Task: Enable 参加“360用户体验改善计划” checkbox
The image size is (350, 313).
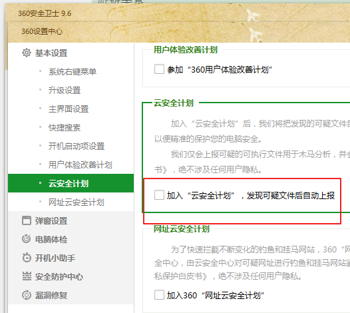Action: (159, 69)
